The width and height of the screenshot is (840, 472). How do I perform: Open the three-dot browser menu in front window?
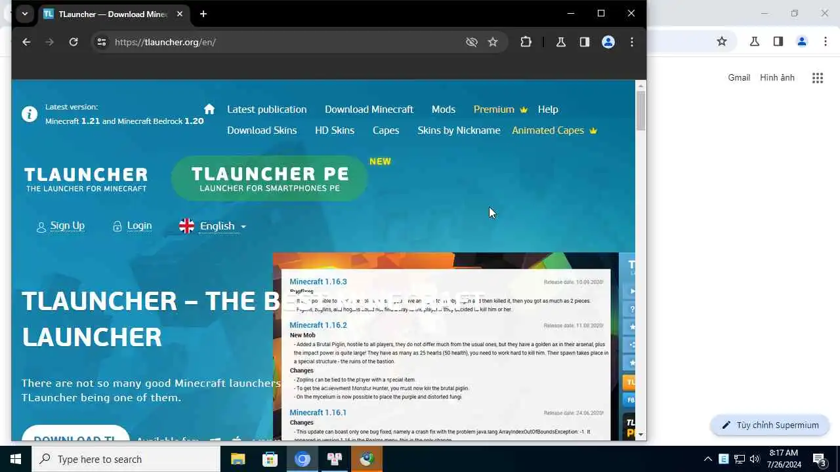click(632, 42)
